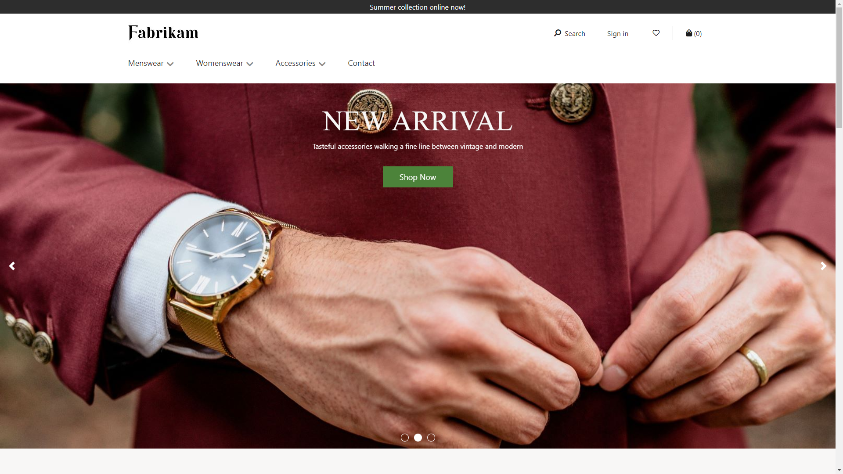Click the next arrow navigation icon
843x474 pixels.
click(x=823, y=266)
